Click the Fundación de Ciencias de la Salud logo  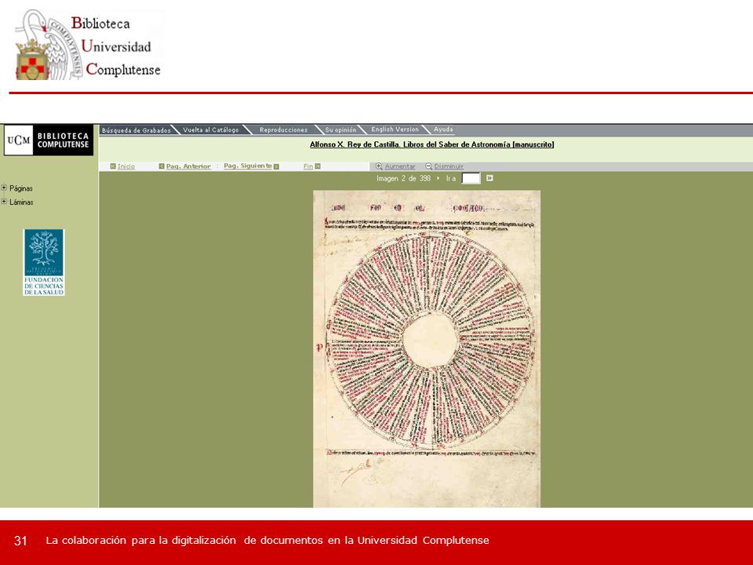(44, 262)
